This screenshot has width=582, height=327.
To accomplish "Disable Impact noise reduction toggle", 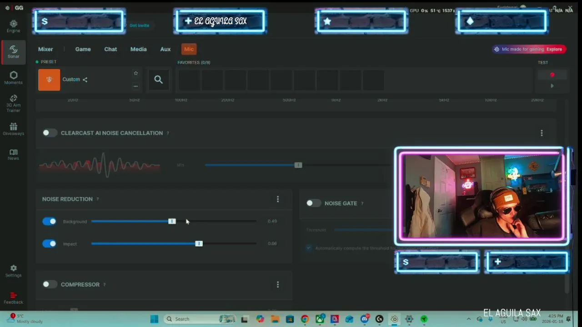I will click(x=50, y=243).
